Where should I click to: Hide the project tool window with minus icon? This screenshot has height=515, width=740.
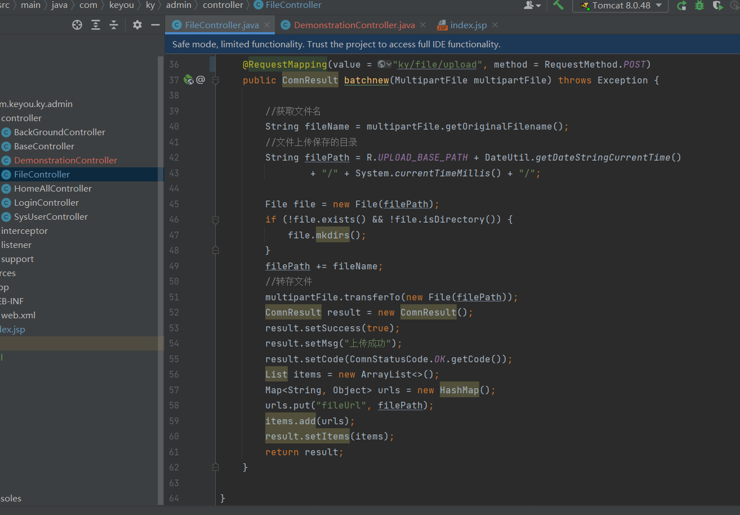pos(155,25)
